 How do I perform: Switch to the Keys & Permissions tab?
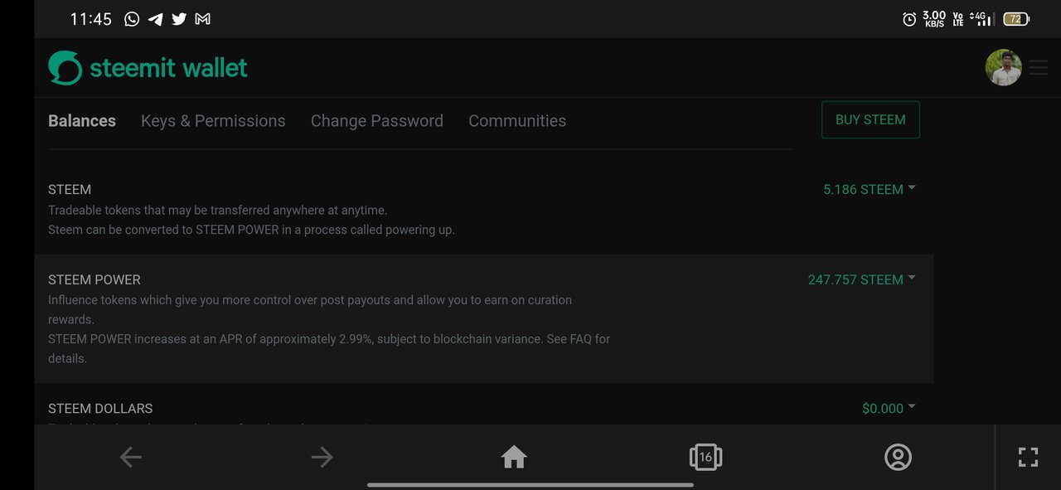(x=213, y=121)
